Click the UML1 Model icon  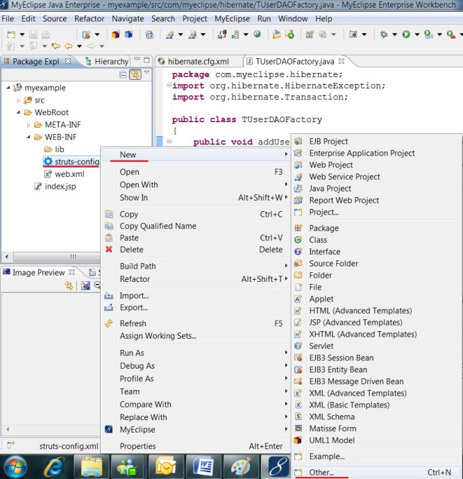(x=298, y=440)
